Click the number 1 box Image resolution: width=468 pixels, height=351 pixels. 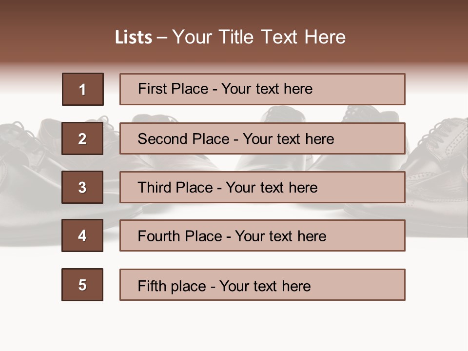83,89
